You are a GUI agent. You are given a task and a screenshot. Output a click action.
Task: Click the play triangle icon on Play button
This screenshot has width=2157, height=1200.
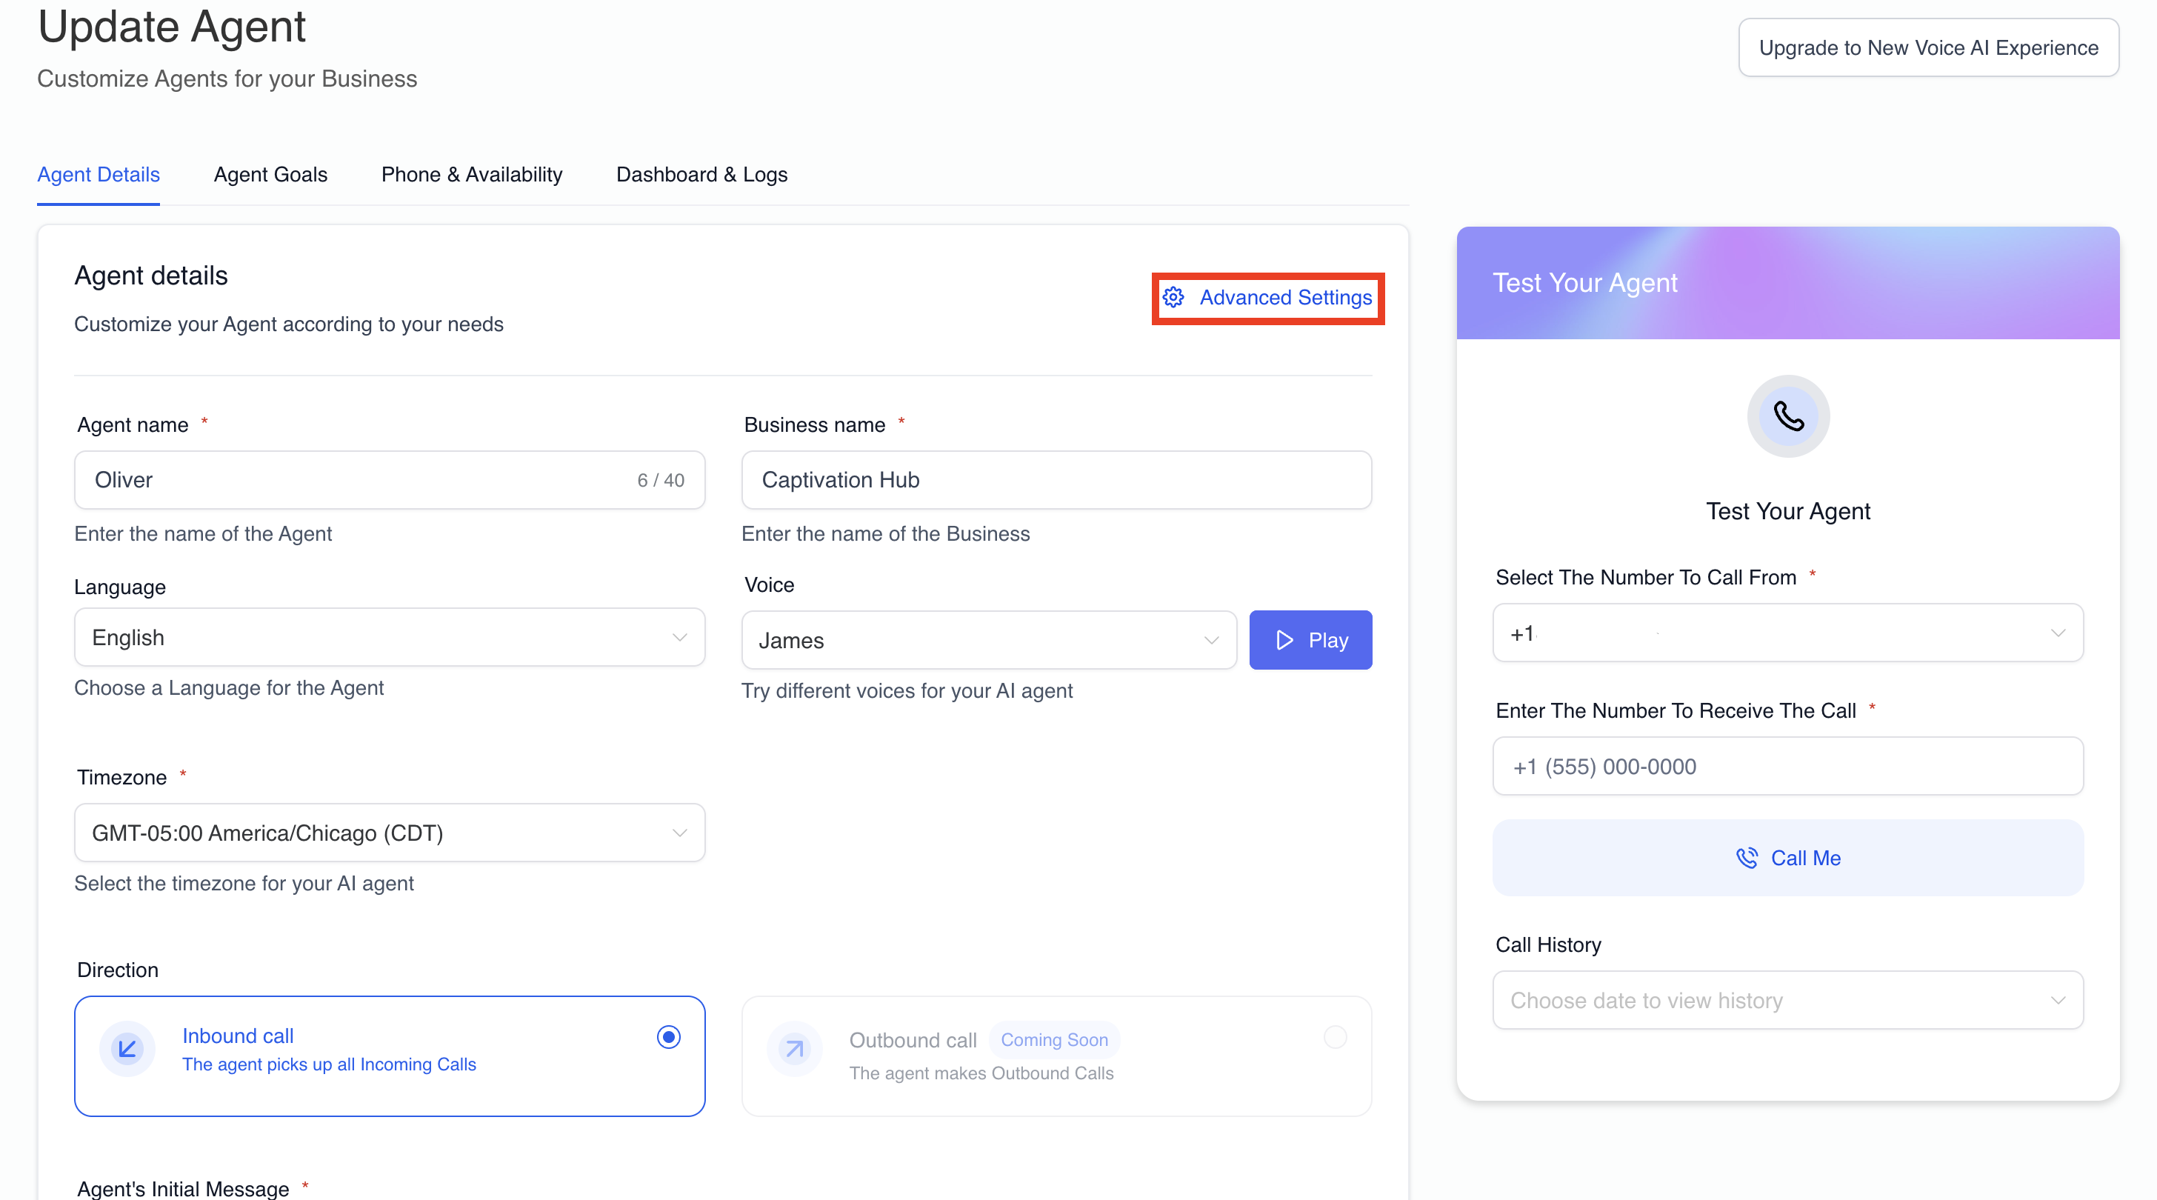1284,641
